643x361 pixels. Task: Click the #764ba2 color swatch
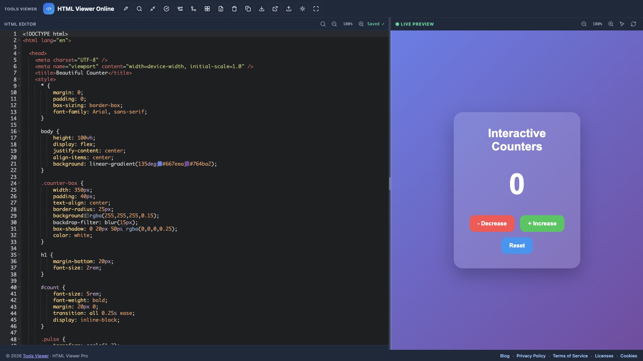(x=187, y=164)
